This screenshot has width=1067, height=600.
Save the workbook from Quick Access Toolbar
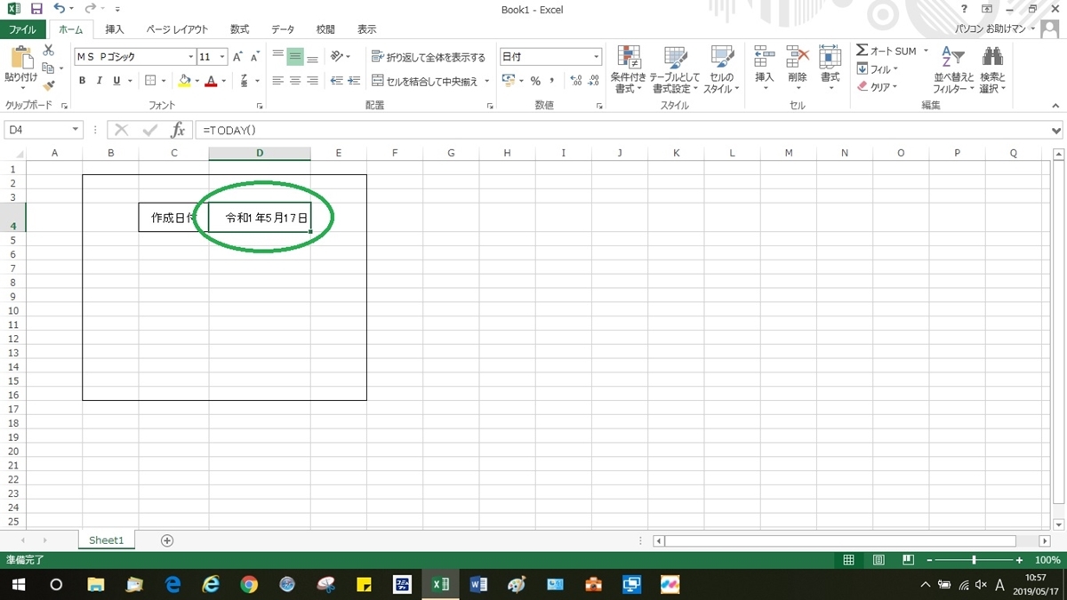(36, 9)
